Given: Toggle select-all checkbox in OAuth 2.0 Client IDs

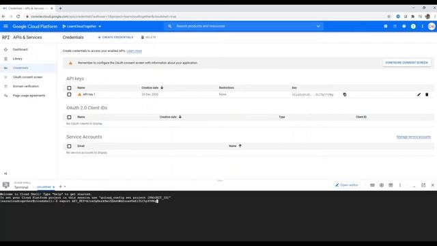Looking at the screenshot, I should pyautogui.click(x=69, y=117).
